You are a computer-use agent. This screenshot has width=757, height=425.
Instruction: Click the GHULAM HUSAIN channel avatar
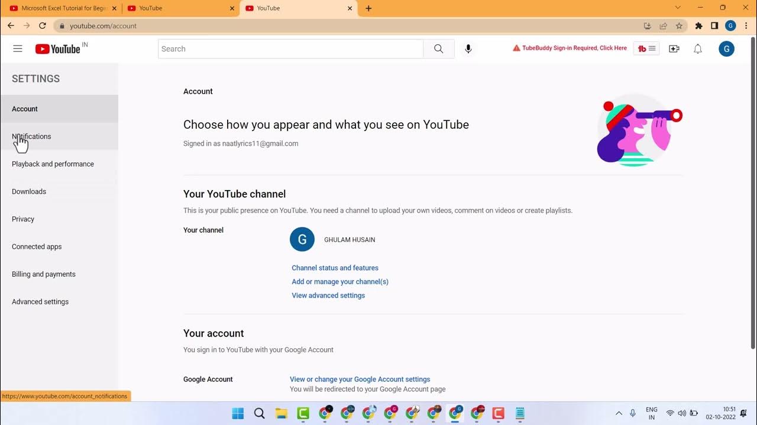pyautogui.click(x=302, y=239)
